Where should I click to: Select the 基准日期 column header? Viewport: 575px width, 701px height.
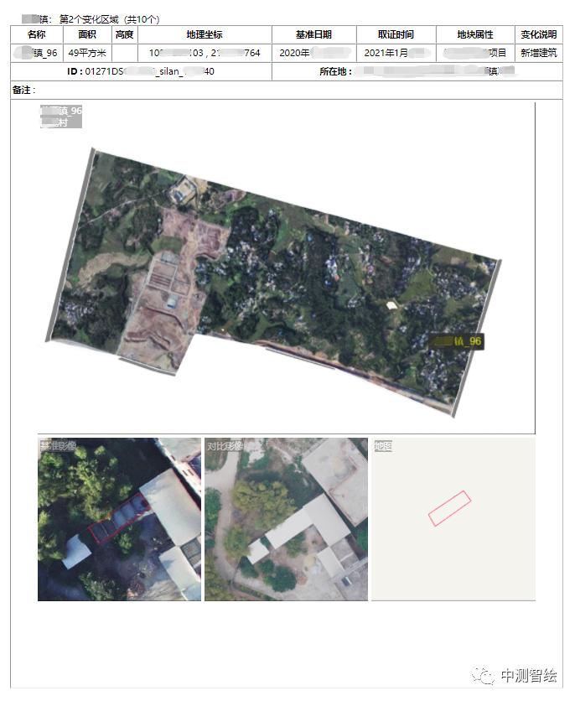[313, 34]
